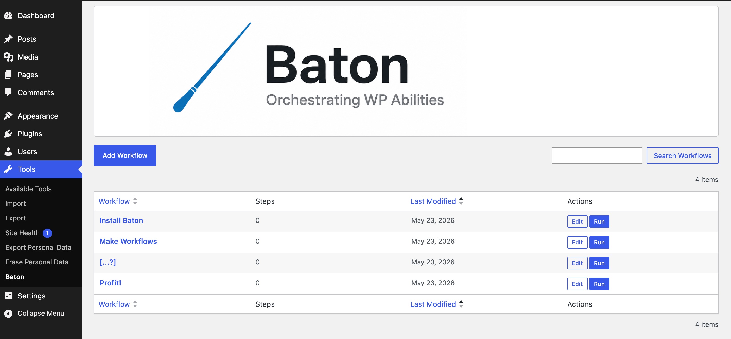Open the Profit! workflow link
This screenshot has width=731, height=339.
pyautogui.click(x=110, y=283)
